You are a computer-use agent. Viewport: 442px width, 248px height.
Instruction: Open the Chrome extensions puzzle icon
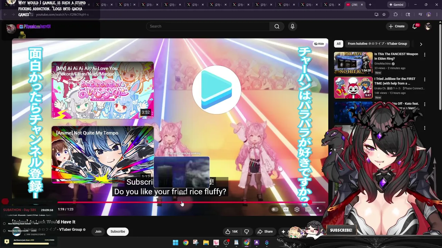396,14
